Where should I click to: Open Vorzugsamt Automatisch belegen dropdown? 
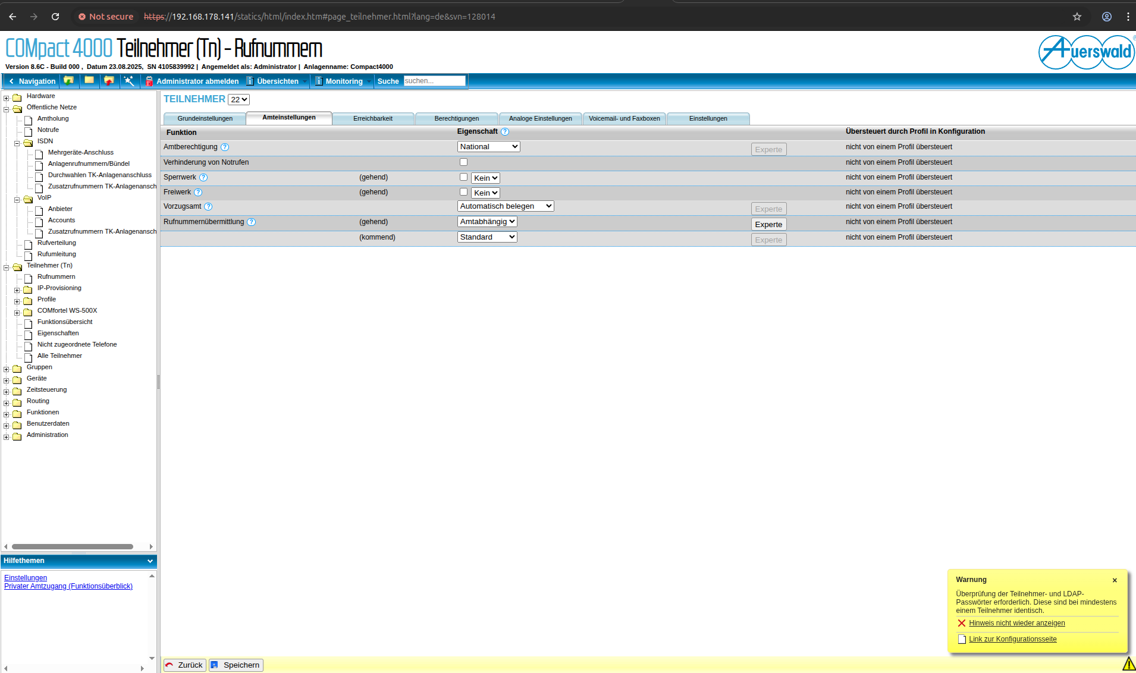(506, 206)
